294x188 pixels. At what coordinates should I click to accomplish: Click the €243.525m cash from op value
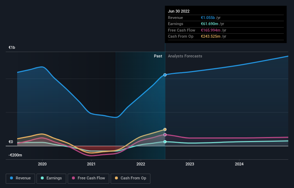211,37
